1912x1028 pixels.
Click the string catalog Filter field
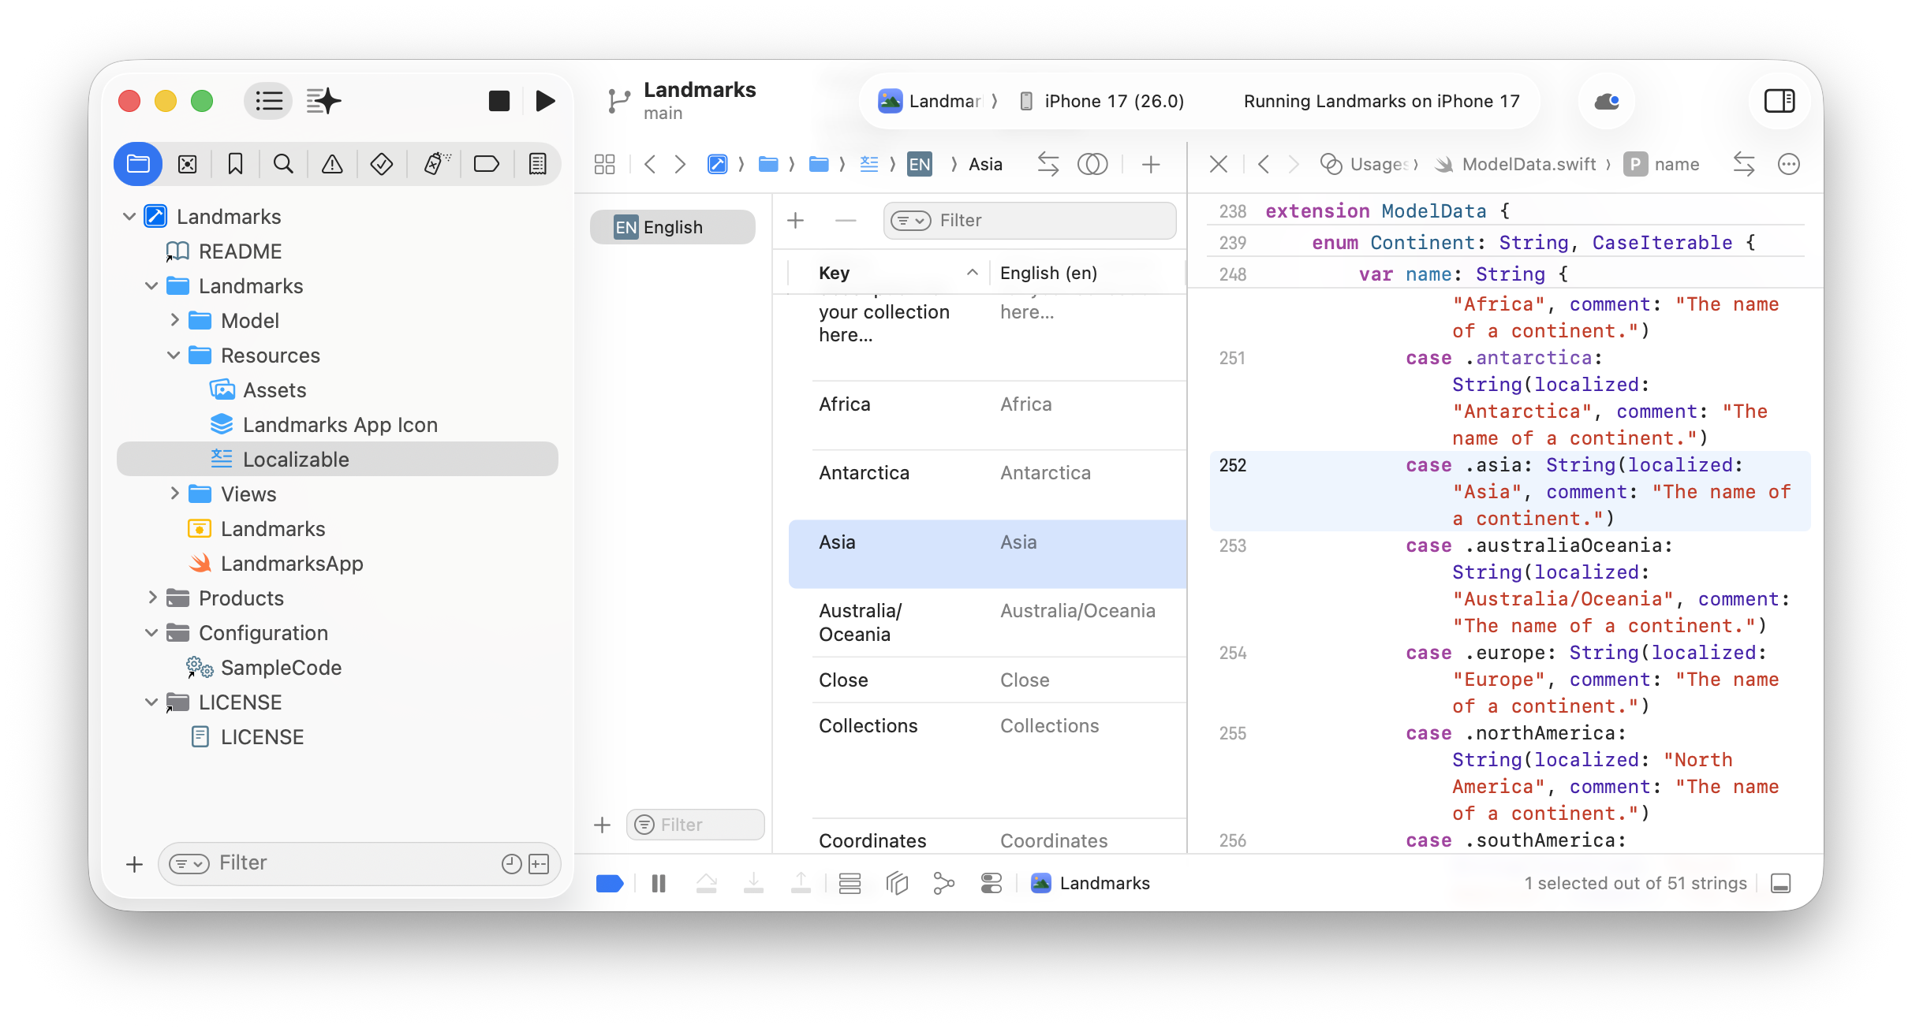click(x=1029, y=221)
